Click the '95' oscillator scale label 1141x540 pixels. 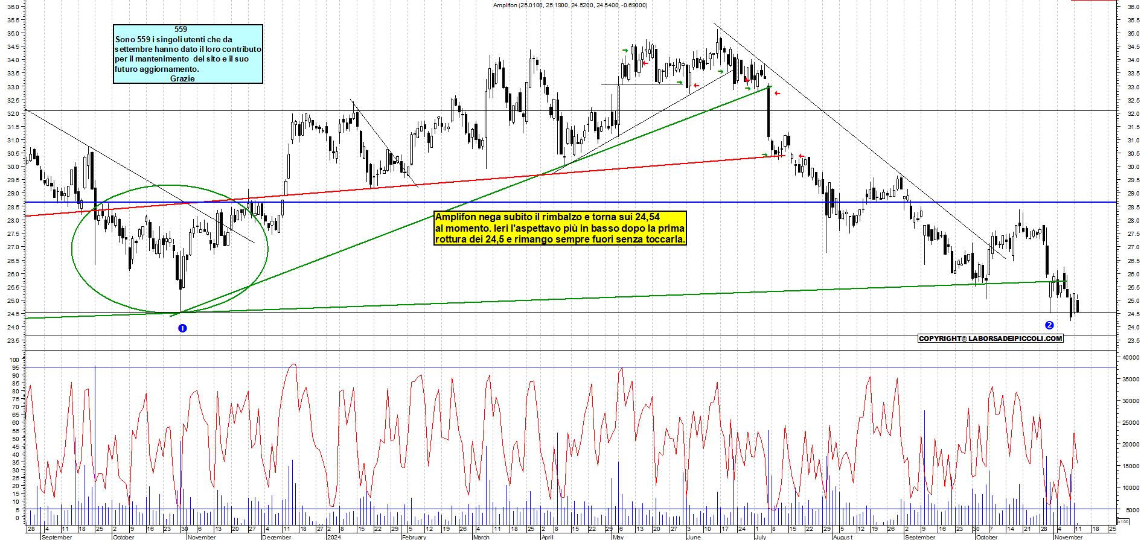coord(16,367)
